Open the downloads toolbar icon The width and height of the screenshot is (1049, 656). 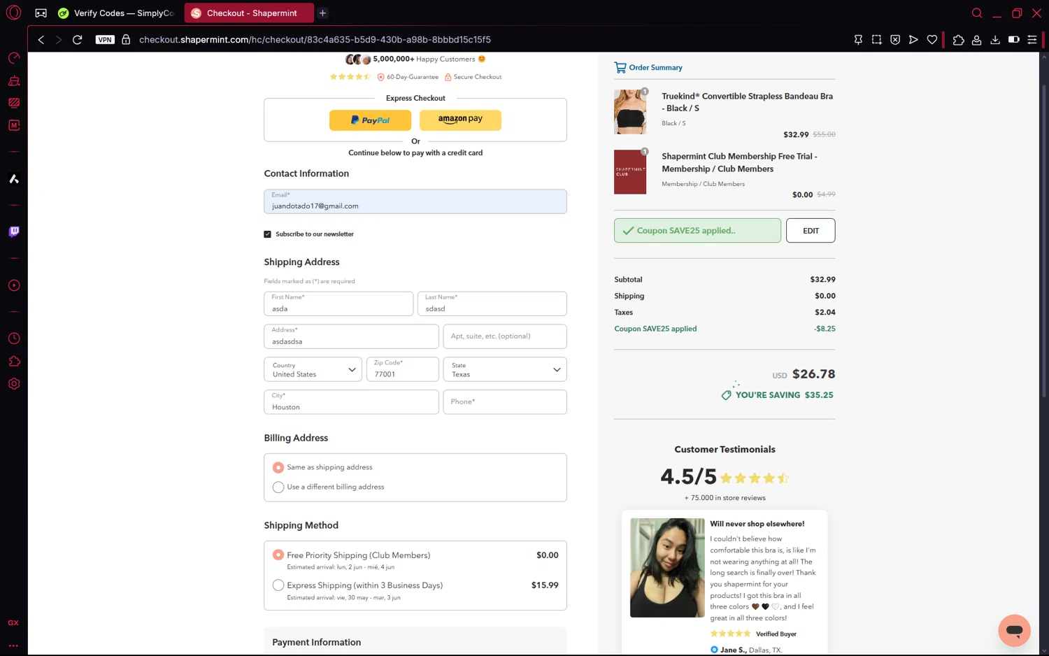(995, 40)
